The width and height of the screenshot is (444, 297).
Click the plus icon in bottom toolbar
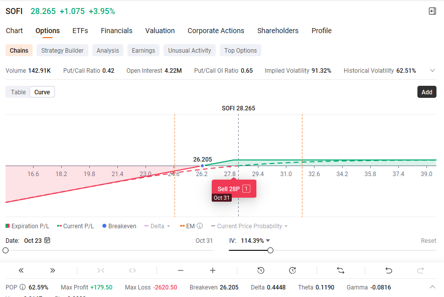(x=213, y=270)
